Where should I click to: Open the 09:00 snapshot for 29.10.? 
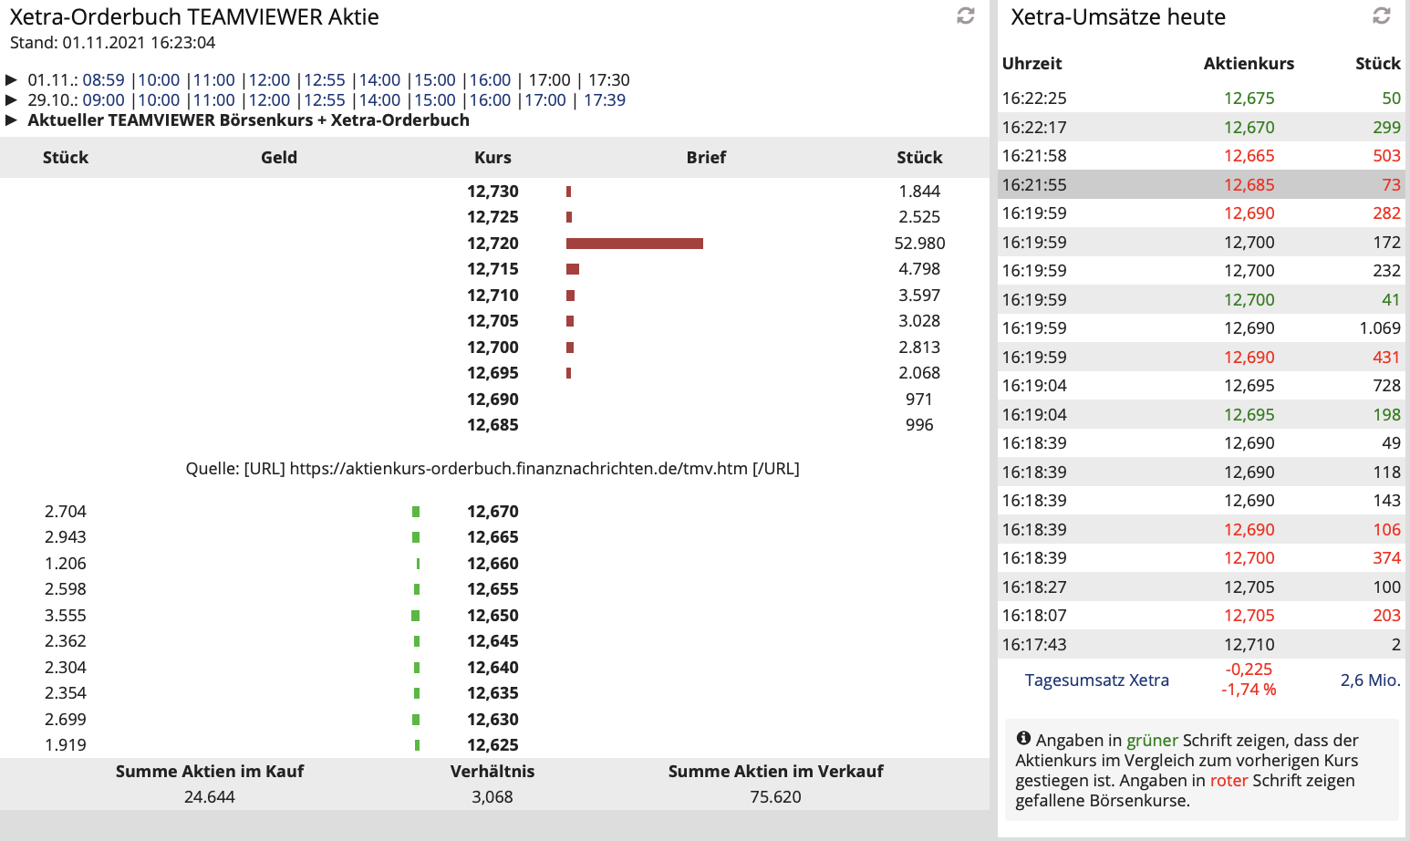[103, 100]
